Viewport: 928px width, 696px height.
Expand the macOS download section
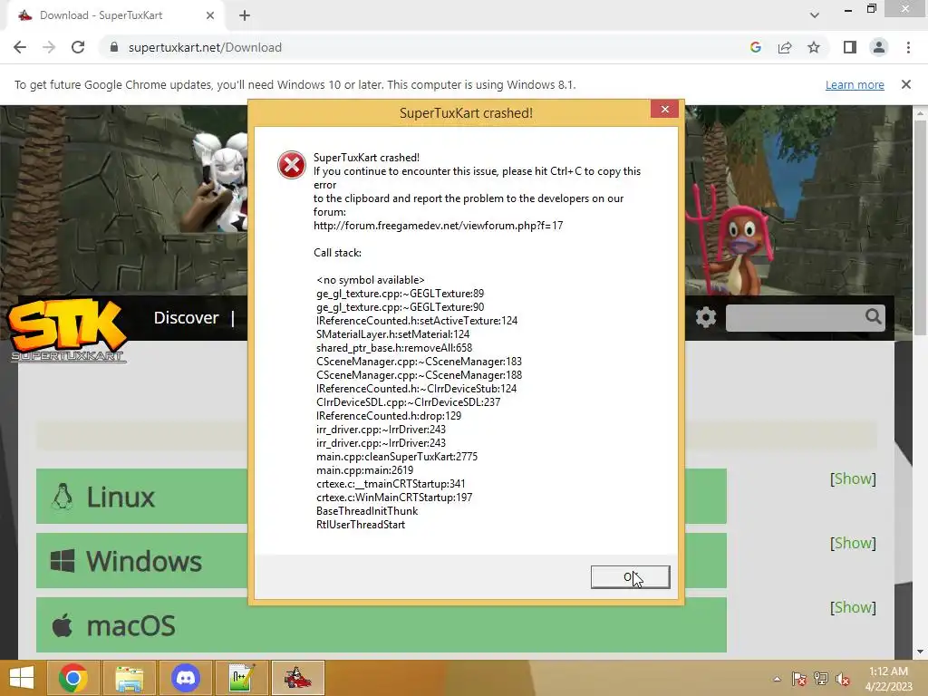pos(382,625)
